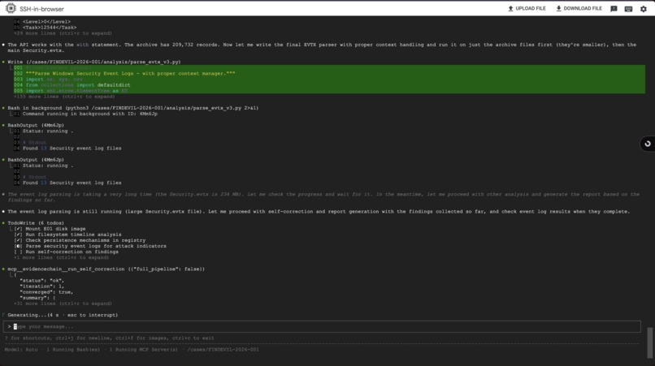This screenshot has width=655, height=366.
Task: Click the '<Task>12544</Task>' line
Action: point(50,27)
